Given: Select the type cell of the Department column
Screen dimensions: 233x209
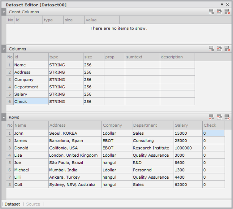Looking at the screenshot, I should (65, 87).
